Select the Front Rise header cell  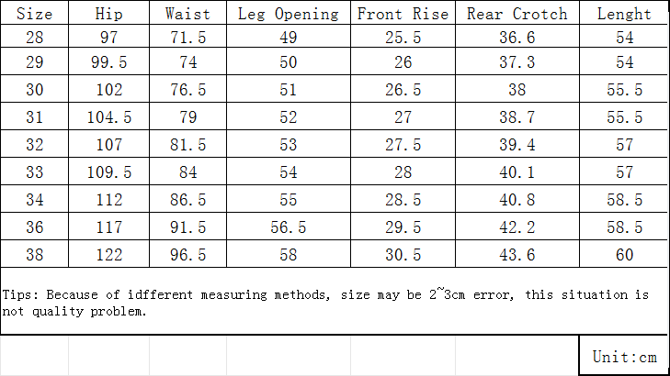pos(403,13)
